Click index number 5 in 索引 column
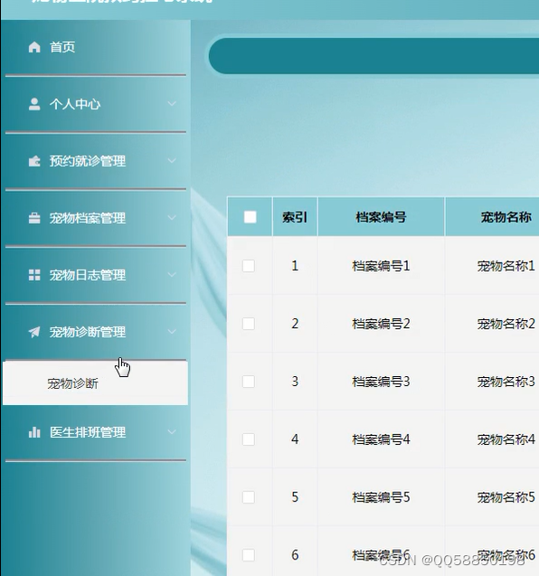 click(295, 497)
